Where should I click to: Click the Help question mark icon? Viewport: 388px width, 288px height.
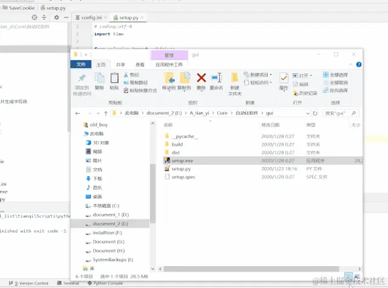tap(359, 64)
